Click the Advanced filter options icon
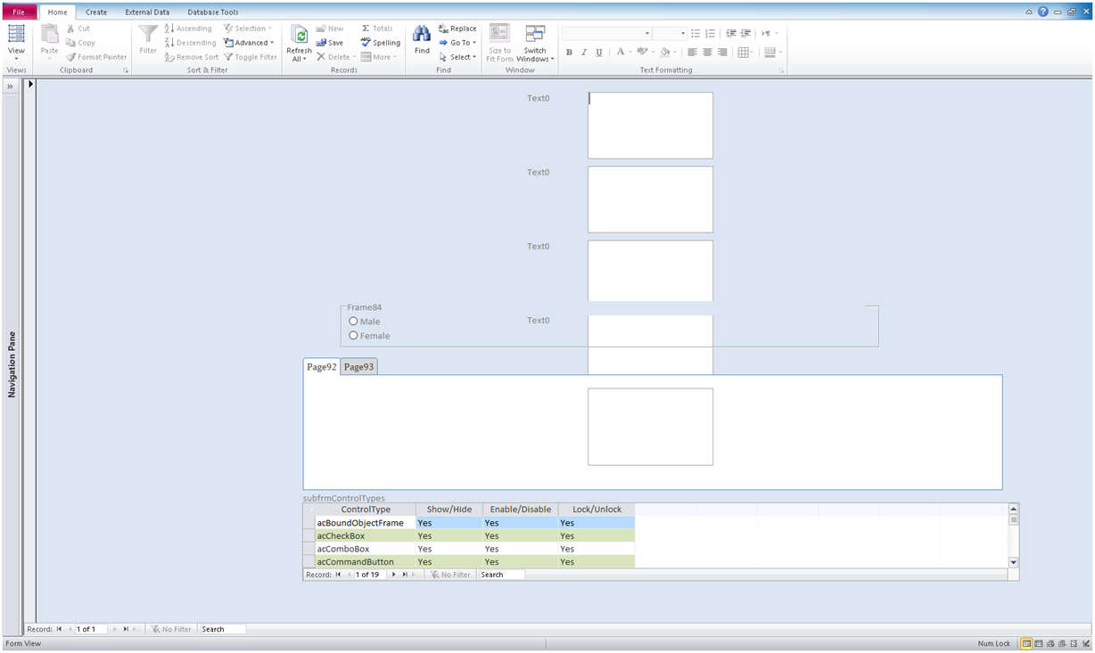 pyautogui.click(x=229, y=43)
